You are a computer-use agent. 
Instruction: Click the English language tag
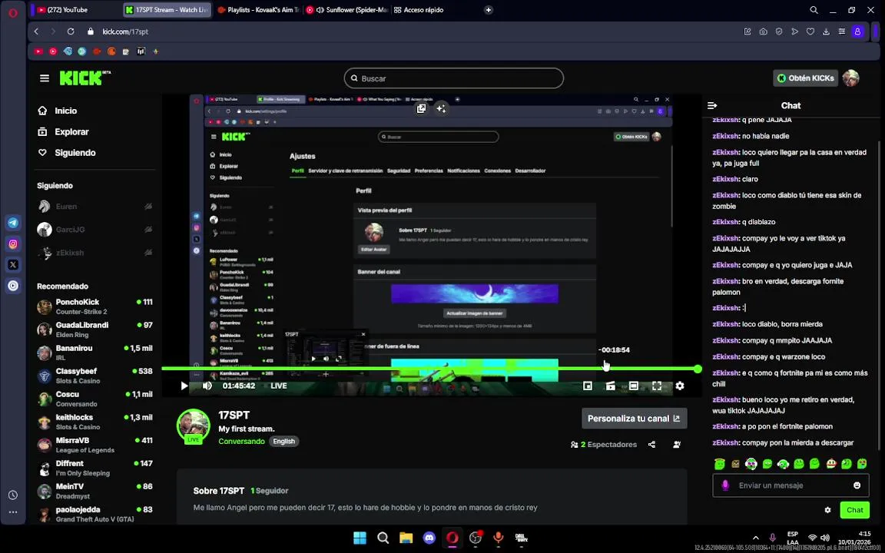284,442
